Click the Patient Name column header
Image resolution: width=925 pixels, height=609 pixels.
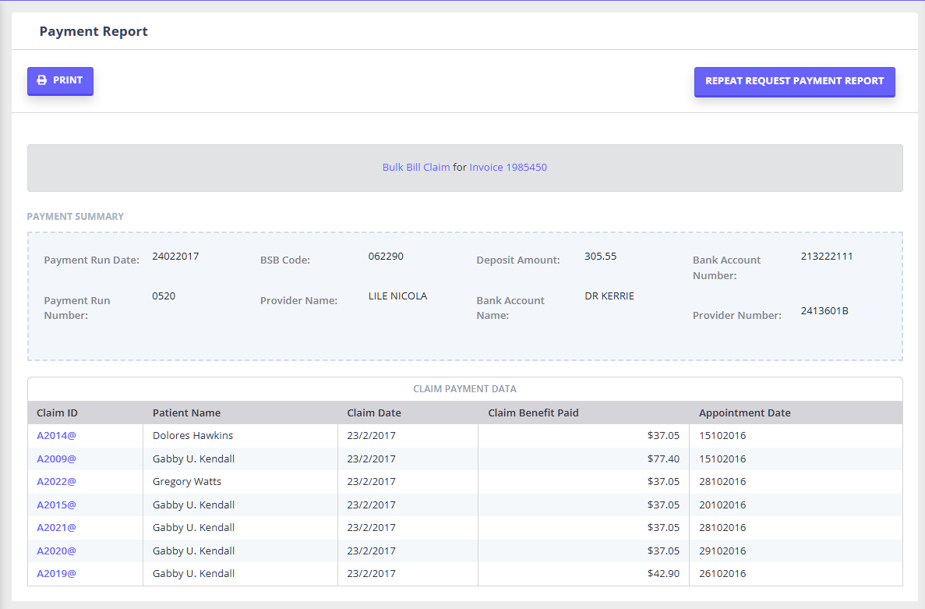click(x=186, y=413)
